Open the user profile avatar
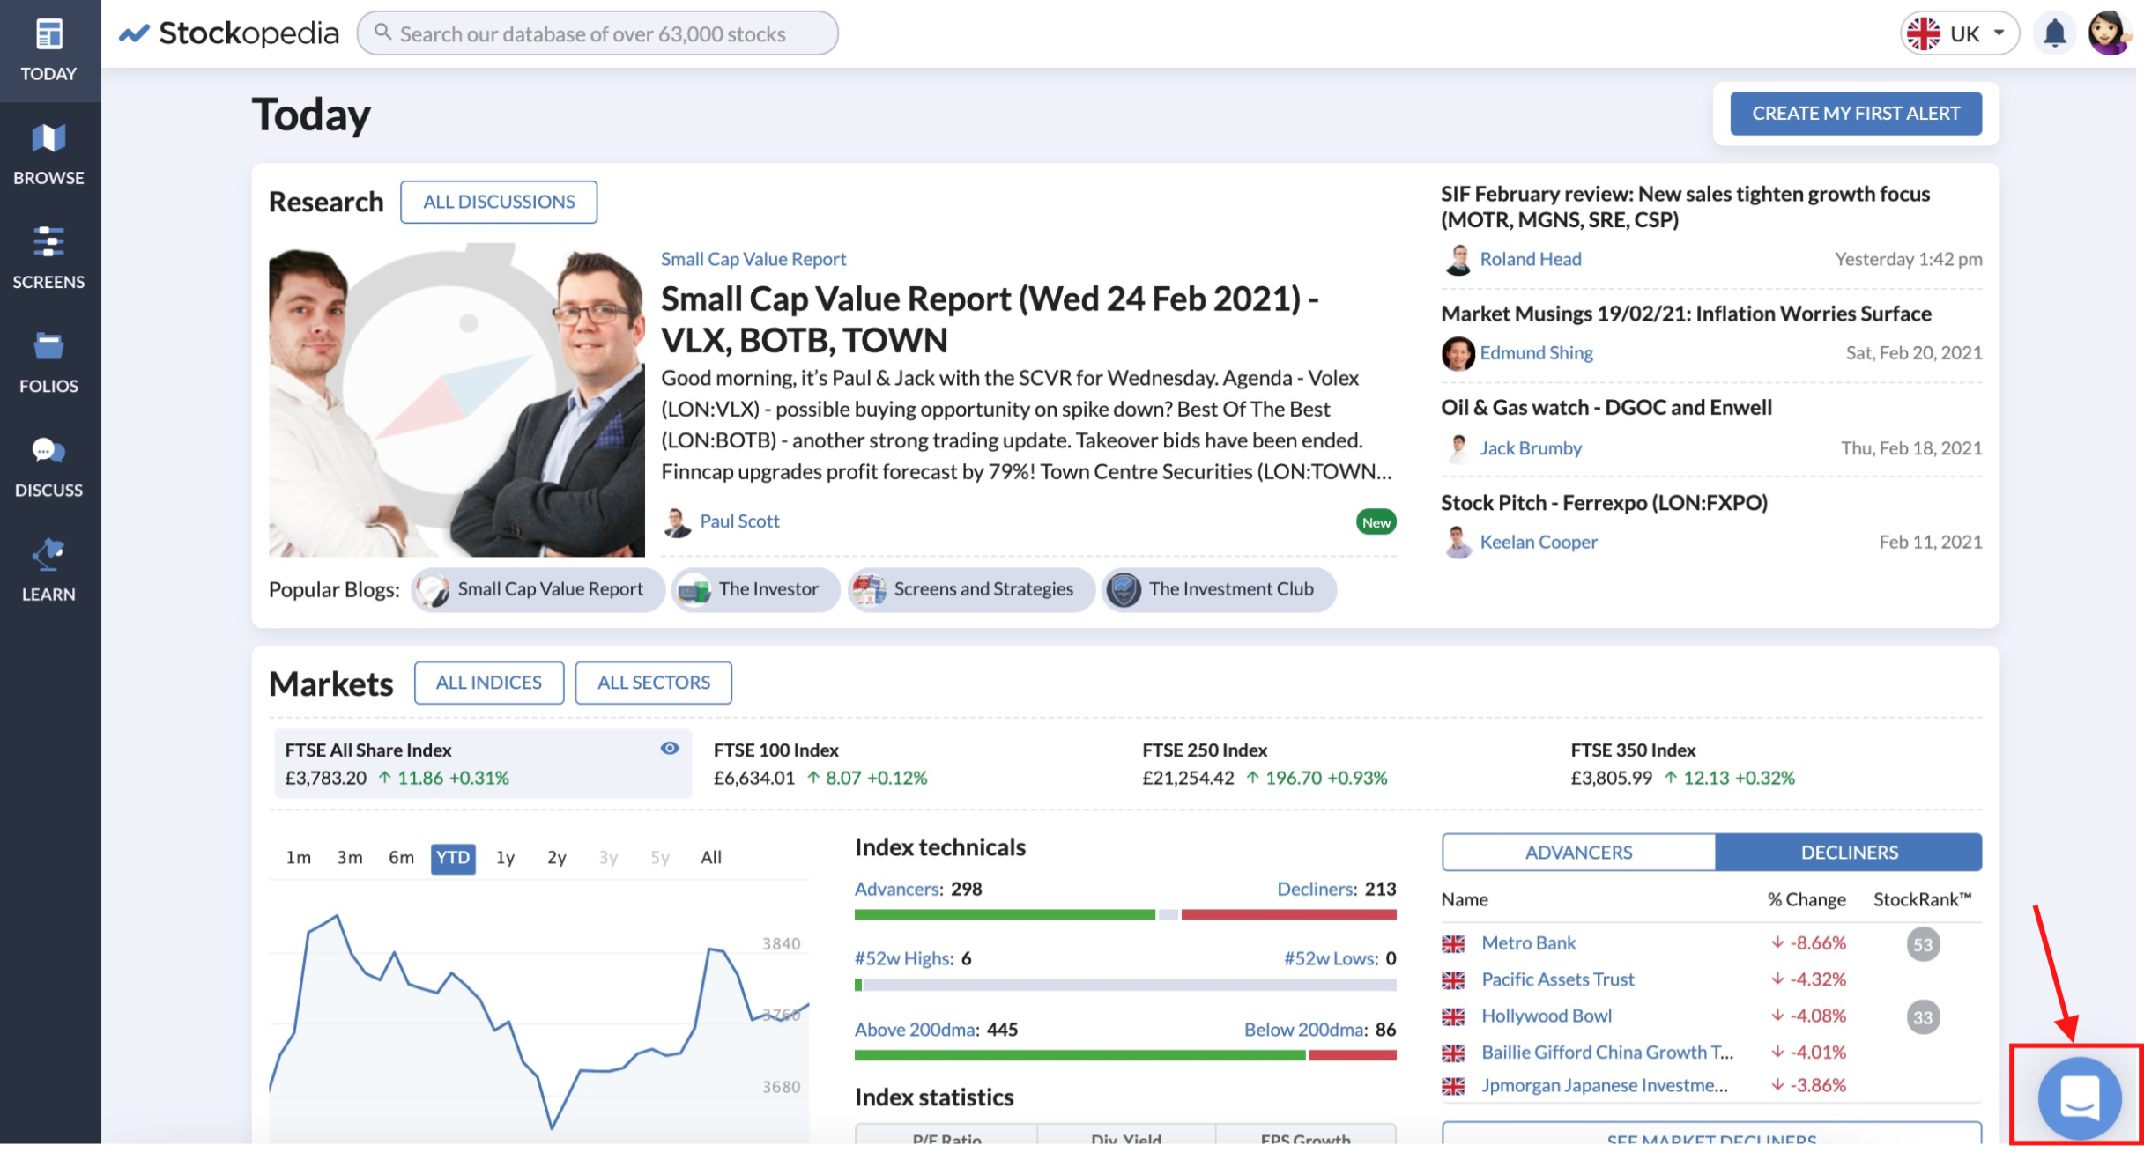 tap(2110, 33)
